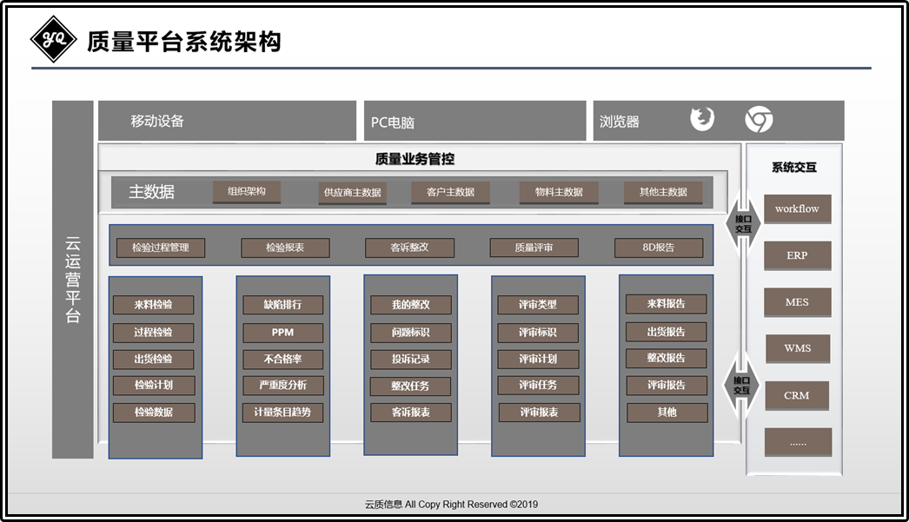Click the 供应商主数据 master data box
909x522 pixels.
[x=353, y=193]
